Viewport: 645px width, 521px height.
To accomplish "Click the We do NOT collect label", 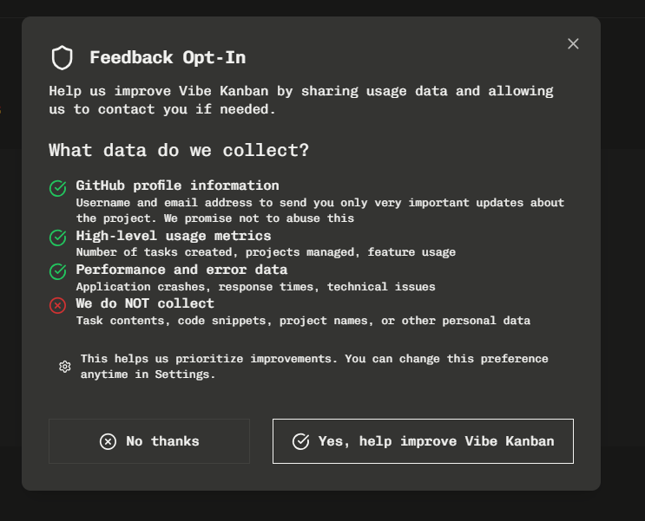I will [145, 303].
